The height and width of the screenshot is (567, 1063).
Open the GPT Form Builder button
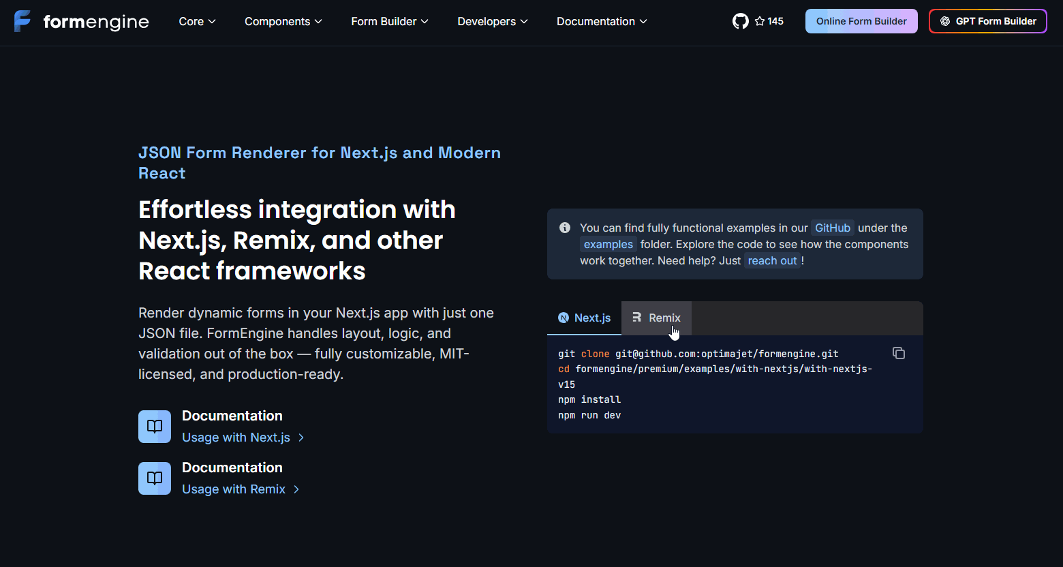pos(987,21)
